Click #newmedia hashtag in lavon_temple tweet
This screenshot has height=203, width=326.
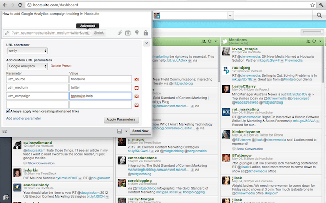tap(293, 61)
